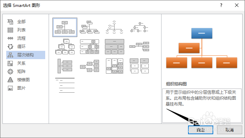Cancel the dialog with 取消 button

coord(229,130)
